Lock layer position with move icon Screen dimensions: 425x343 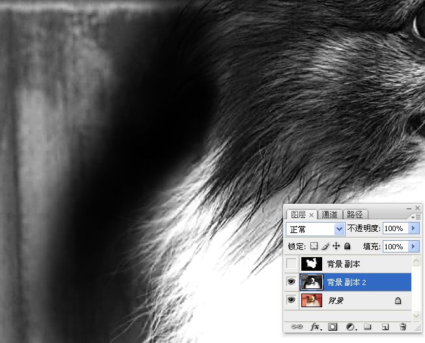click(x=336, y=247)
